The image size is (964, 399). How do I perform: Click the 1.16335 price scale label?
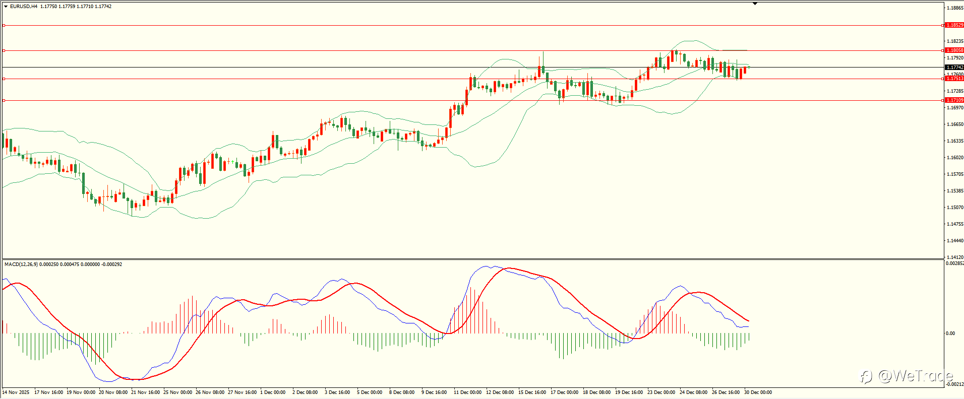tap(955, 141)
